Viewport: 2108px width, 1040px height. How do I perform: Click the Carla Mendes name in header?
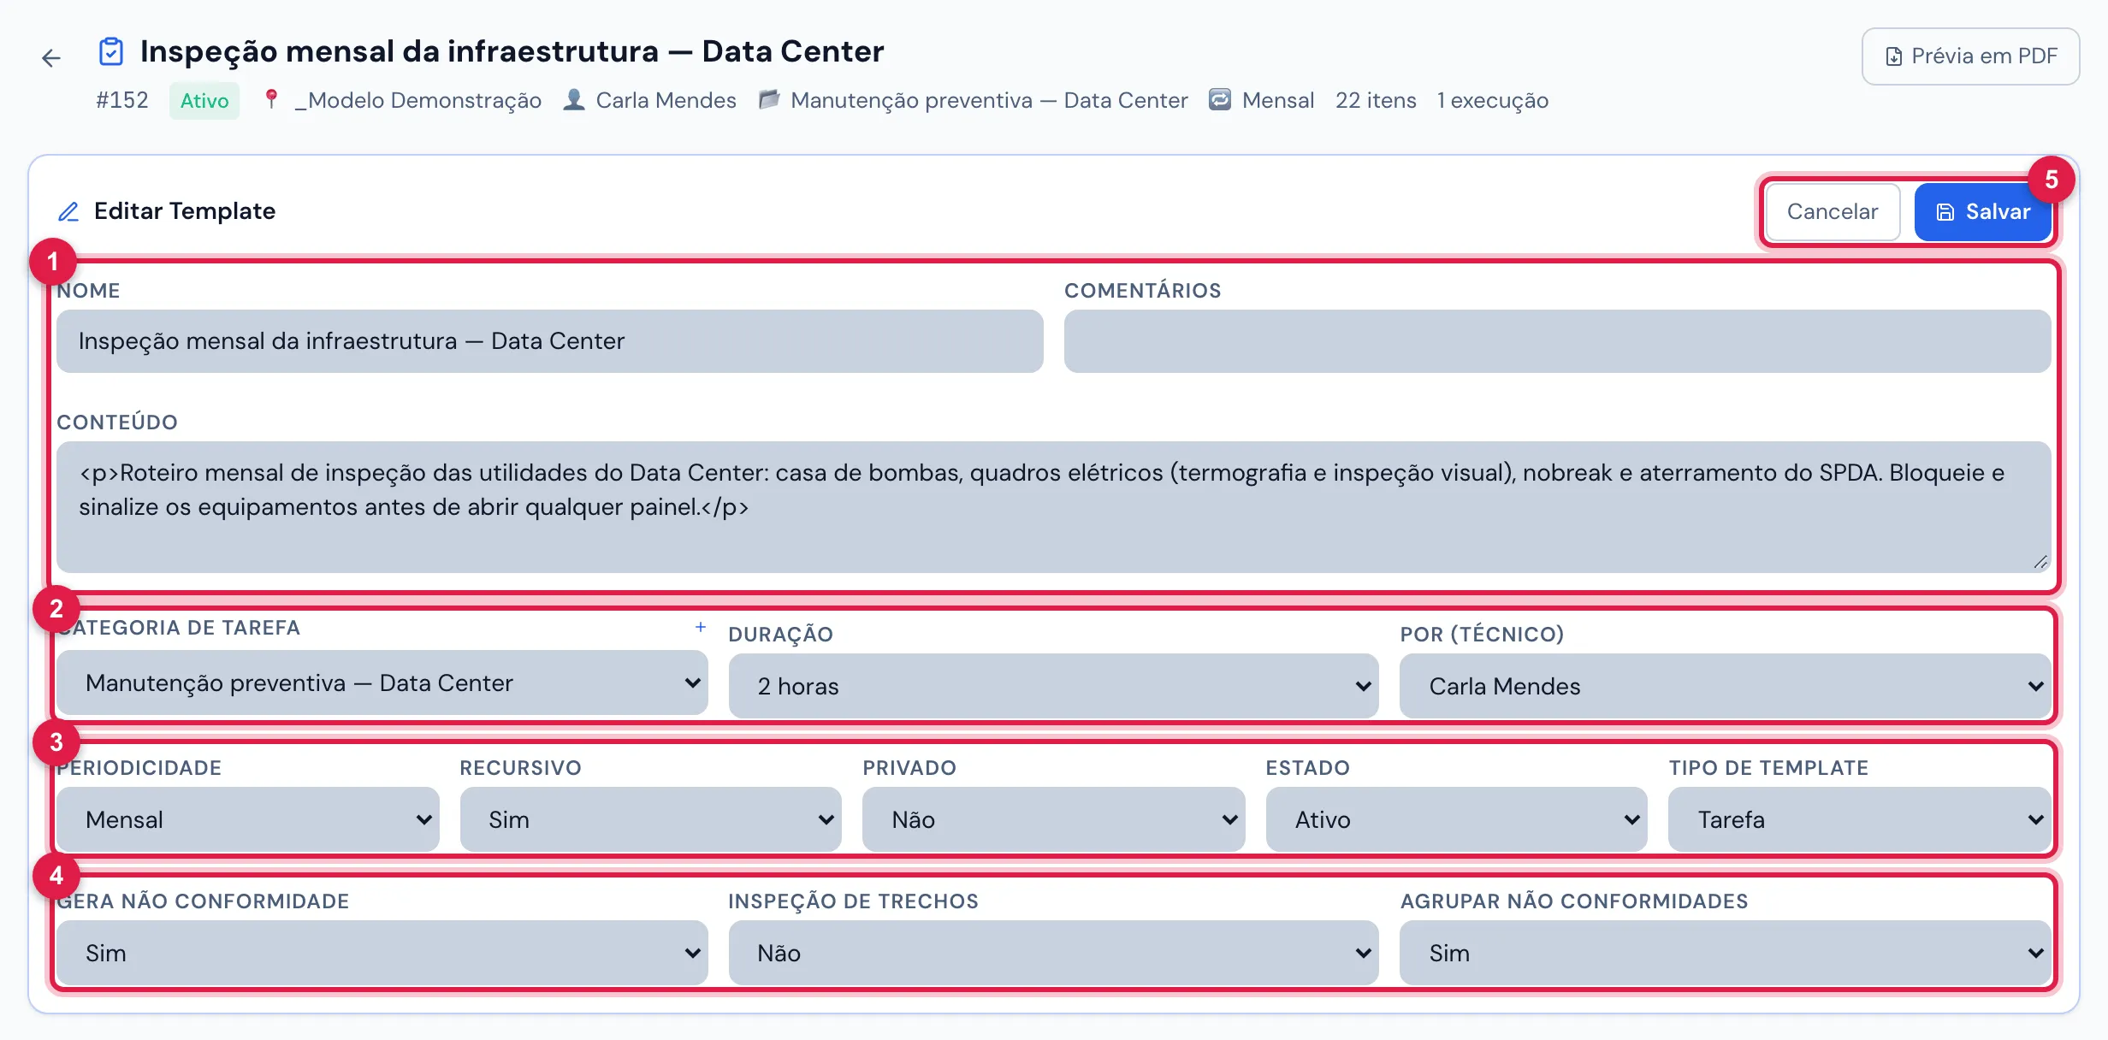pyautogui.click(x=666, y=100)
